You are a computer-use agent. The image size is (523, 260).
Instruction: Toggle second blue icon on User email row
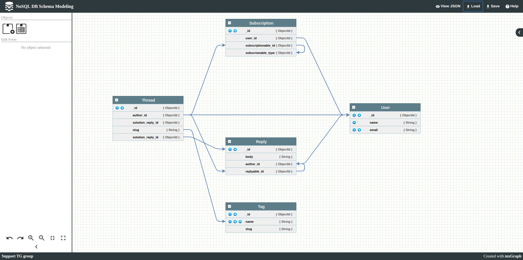pos(359,130)
